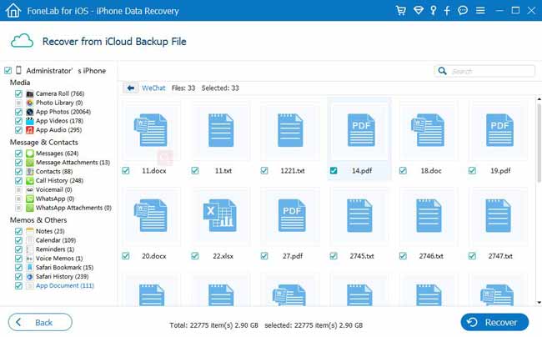Click in the Search input field
Viewport: 542px width, 337px height.
pyautogui.click(x=484, y=71)
